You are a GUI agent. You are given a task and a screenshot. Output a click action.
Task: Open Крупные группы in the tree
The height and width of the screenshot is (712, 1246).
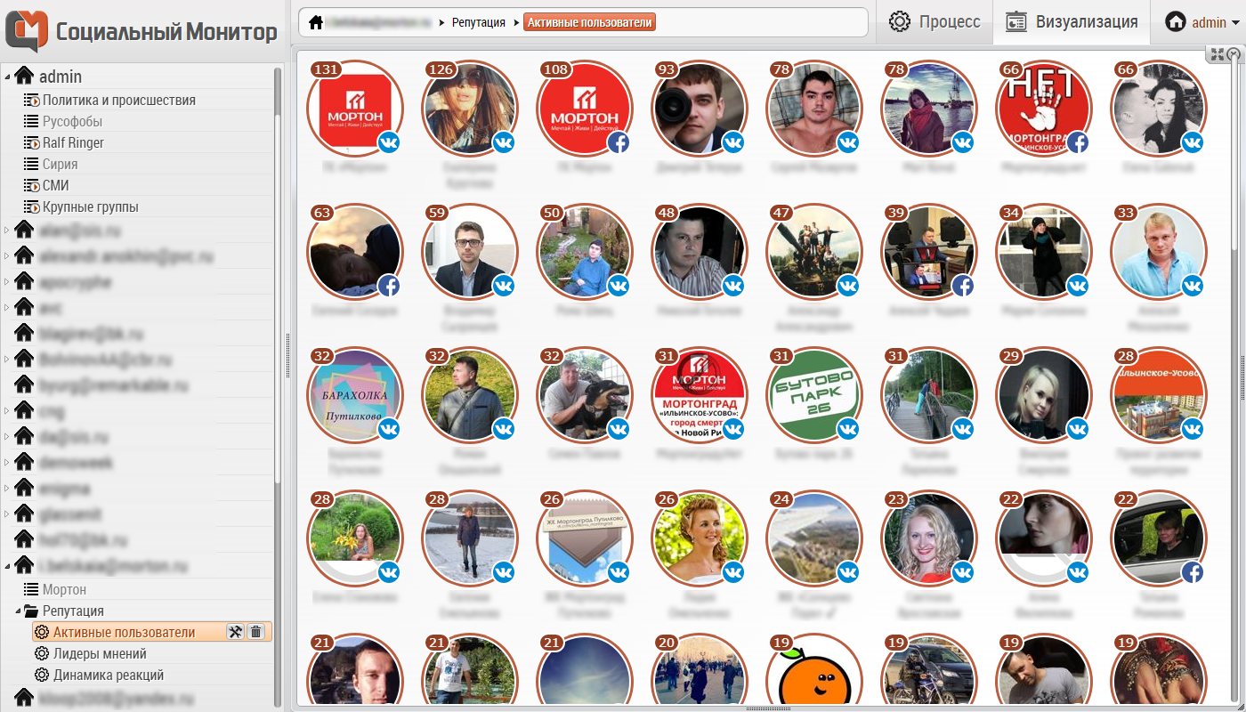click(x=91, y=206)
